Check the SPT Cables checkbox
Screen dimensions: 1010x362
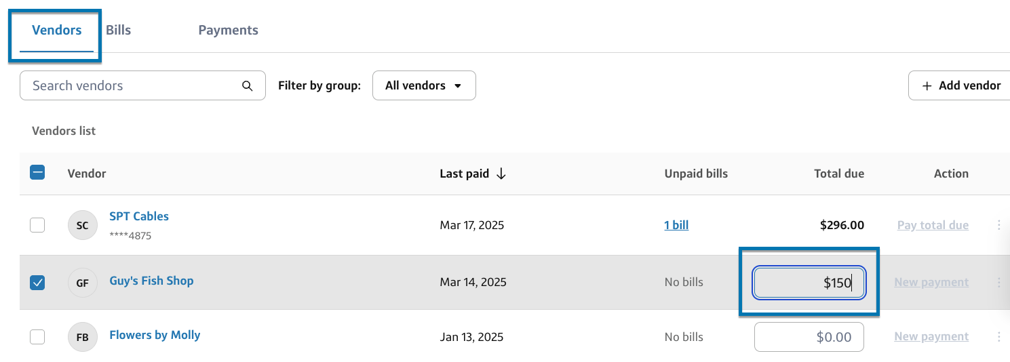pos(37,225)
